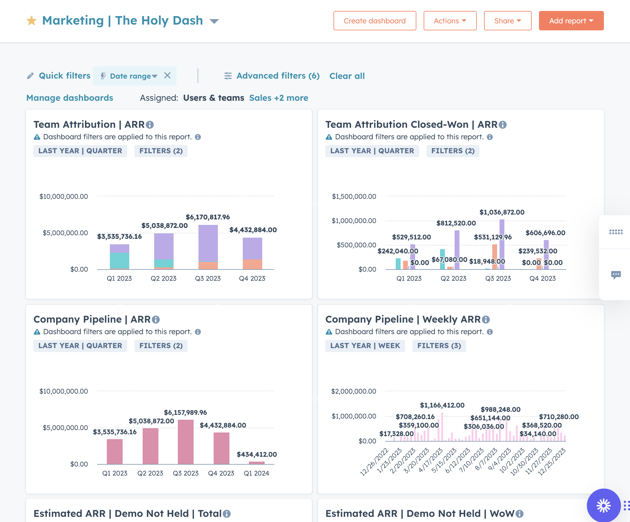This screenshot has width=630, height=522.
Task: Click filter warning info icon in Team Attribution ARR
Action: pos(198,137)
